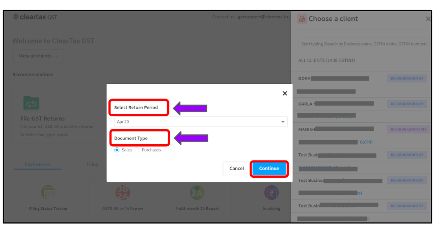Click the File GST Returns folder icon
Screen dimensions: 436x227
pos(31,103)
